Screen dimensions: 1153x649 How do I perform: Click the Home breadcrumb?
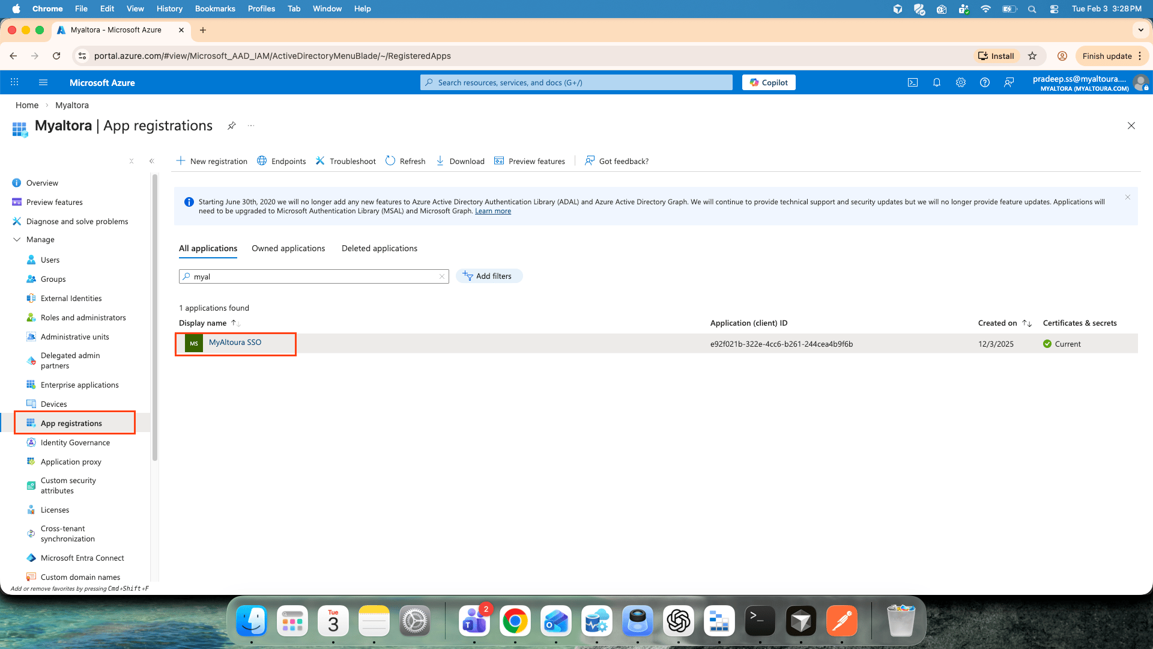point(27,105)
